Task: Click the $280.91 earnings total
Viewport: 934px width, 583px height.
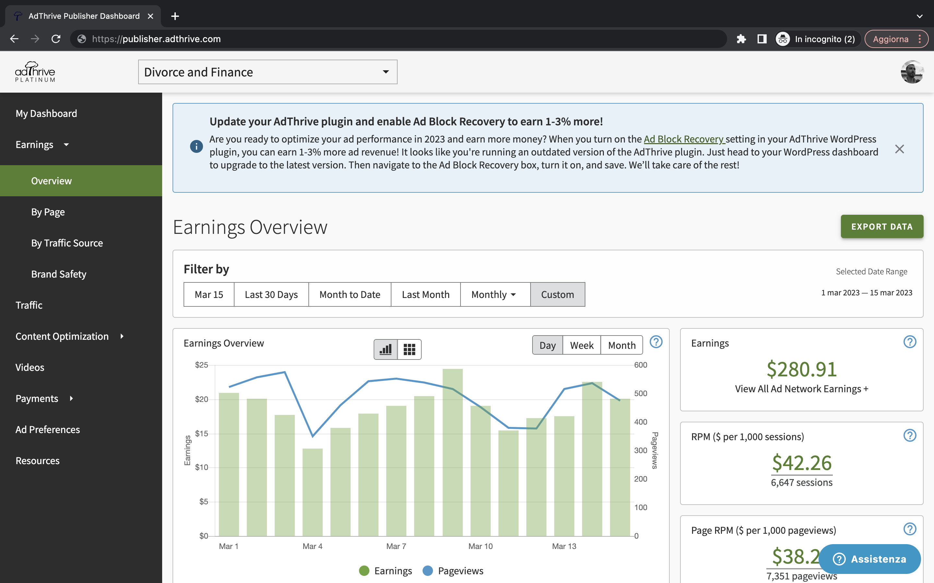Action: coord(802,369)
